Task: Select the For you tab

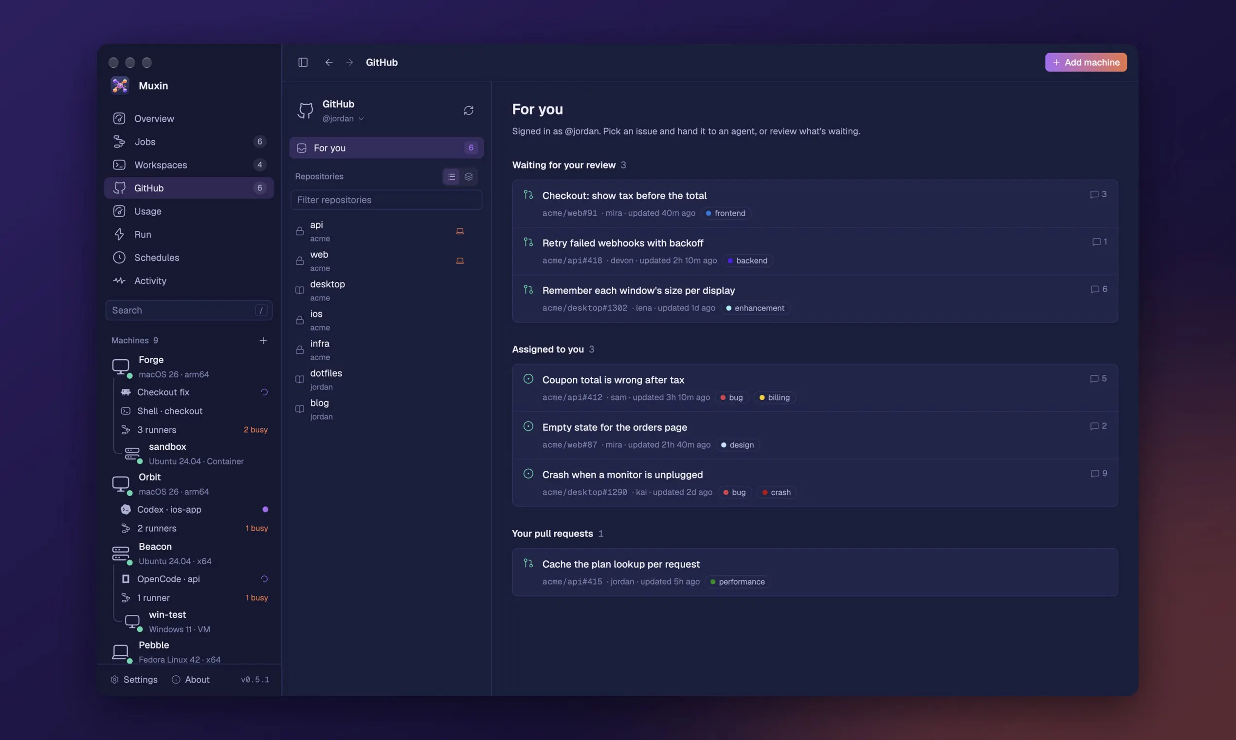Action: [x=386, y=148]
